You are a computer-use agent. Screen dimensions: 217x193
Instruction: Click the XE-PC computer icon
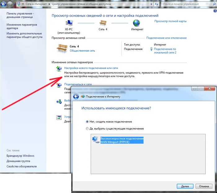click(x=69, y=23)
